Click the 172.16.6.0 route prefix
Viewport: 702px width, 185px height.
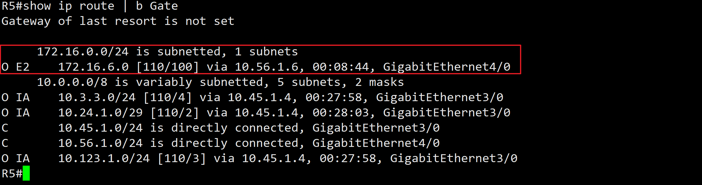(93, 67)
